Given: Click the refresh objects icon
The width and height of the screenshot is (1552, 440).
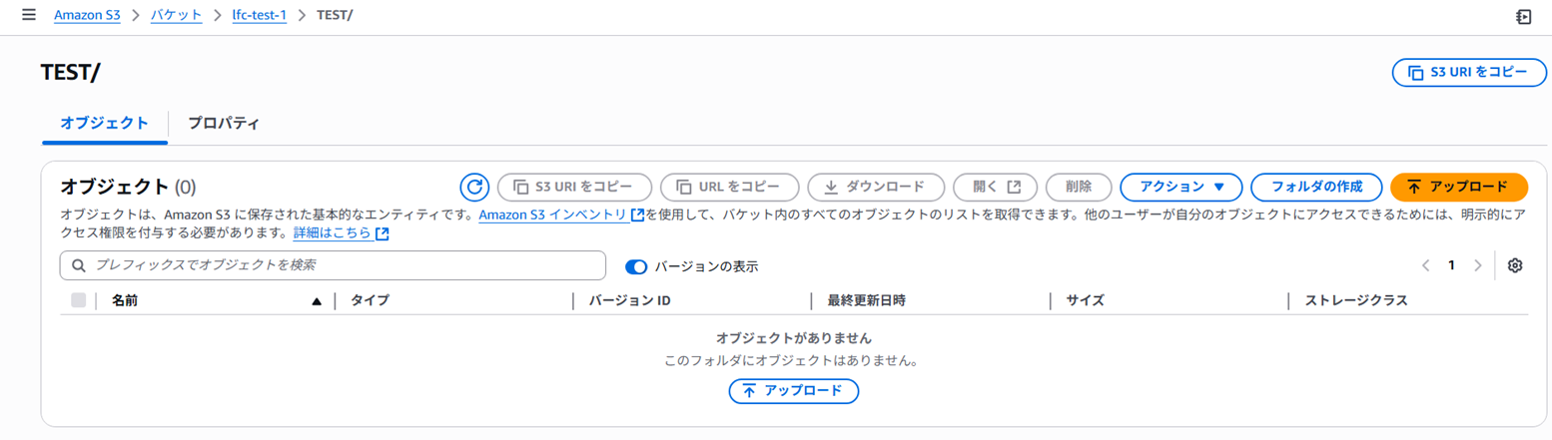Looking at the screenshot, I should 474,187.
